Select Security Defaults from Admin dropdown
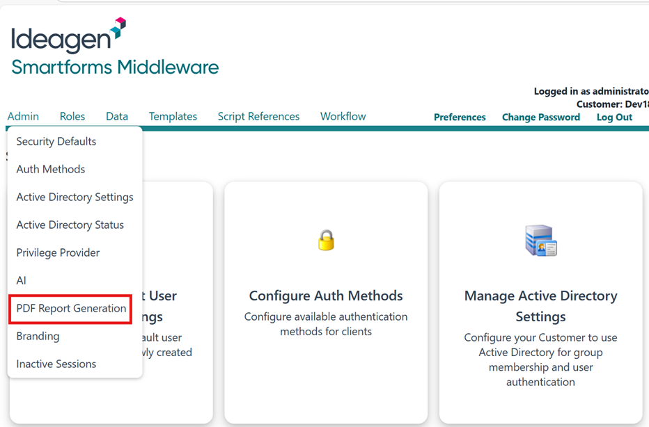This screenshot has height=427, width=649. pyautogui.click(x=56, y=141)
